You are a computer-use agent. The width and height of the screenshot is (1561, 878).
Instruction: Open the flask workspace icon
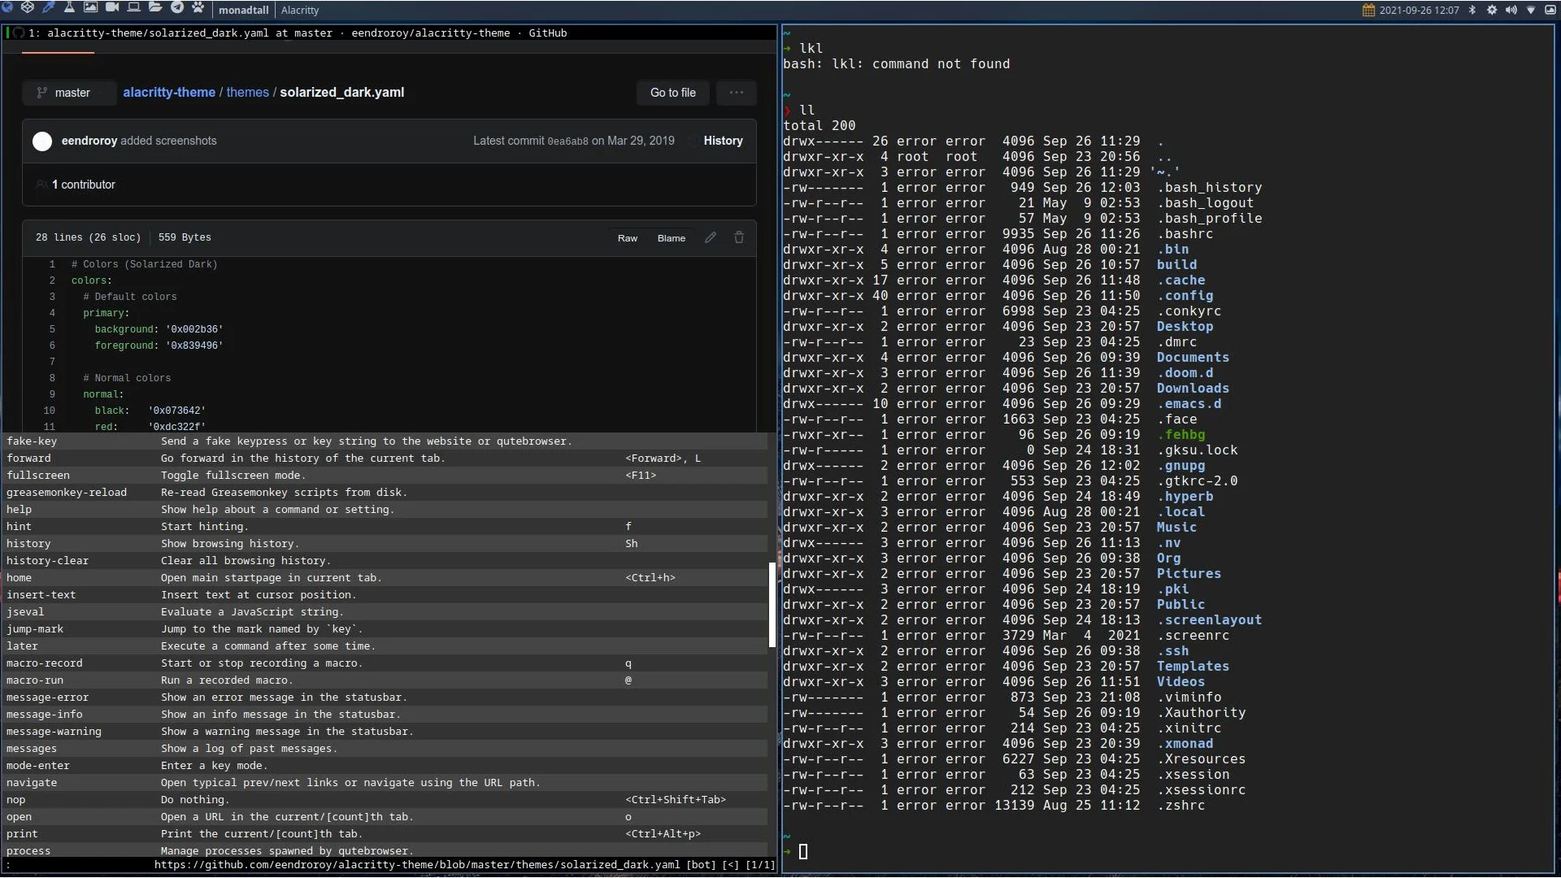[69, 7]
